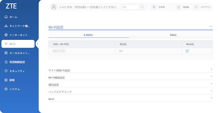Click the language globe icon
The image size is (218, 113).
pyautogui.click(x=154, y=7)
